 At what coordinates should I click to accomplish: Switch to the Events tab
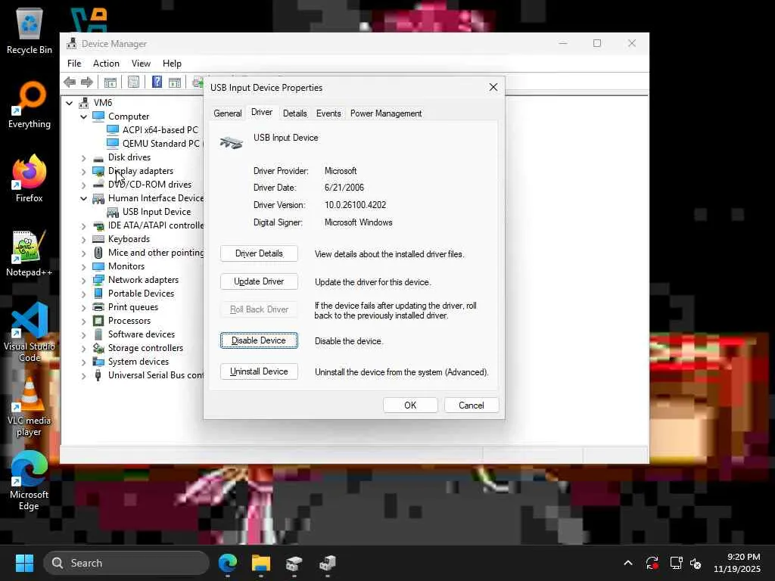[328, 113]
